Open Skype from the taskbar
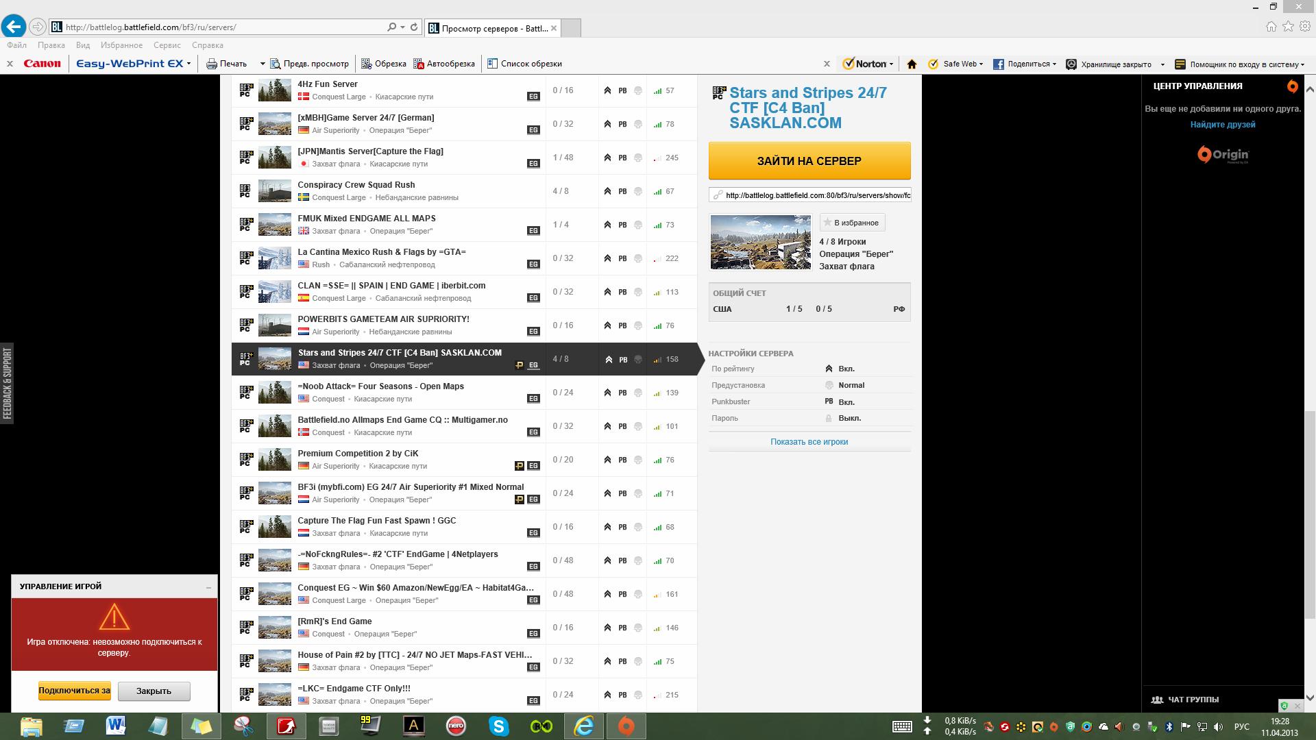Screen dimensions: 1316x740 [x=499, y=726]
